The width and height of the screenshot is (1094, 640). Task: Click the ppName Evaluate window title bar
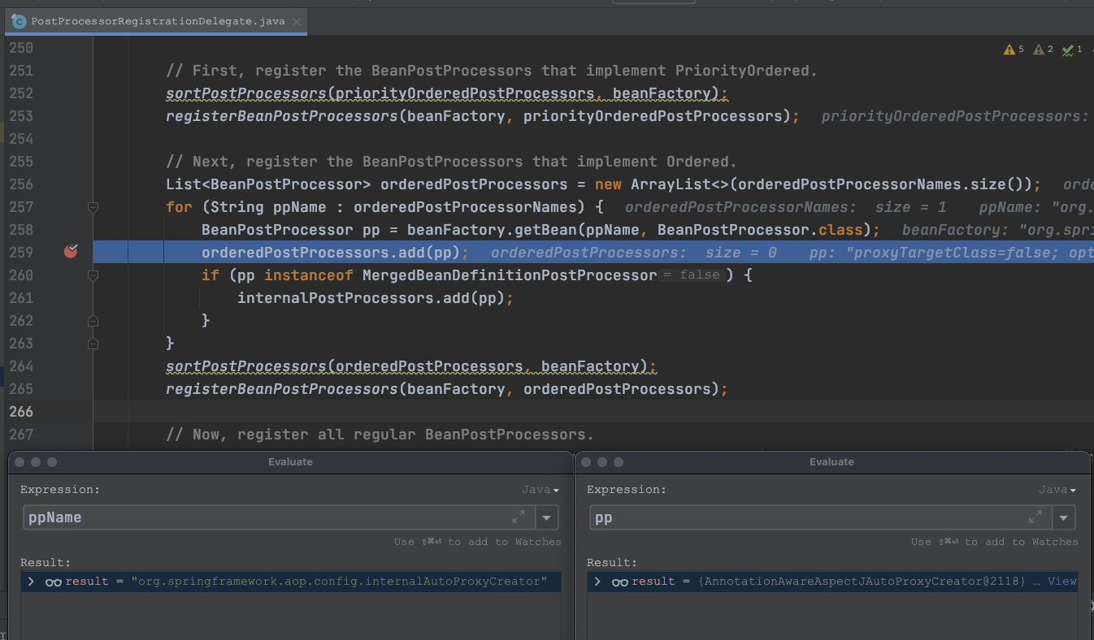tap(290, 462)
